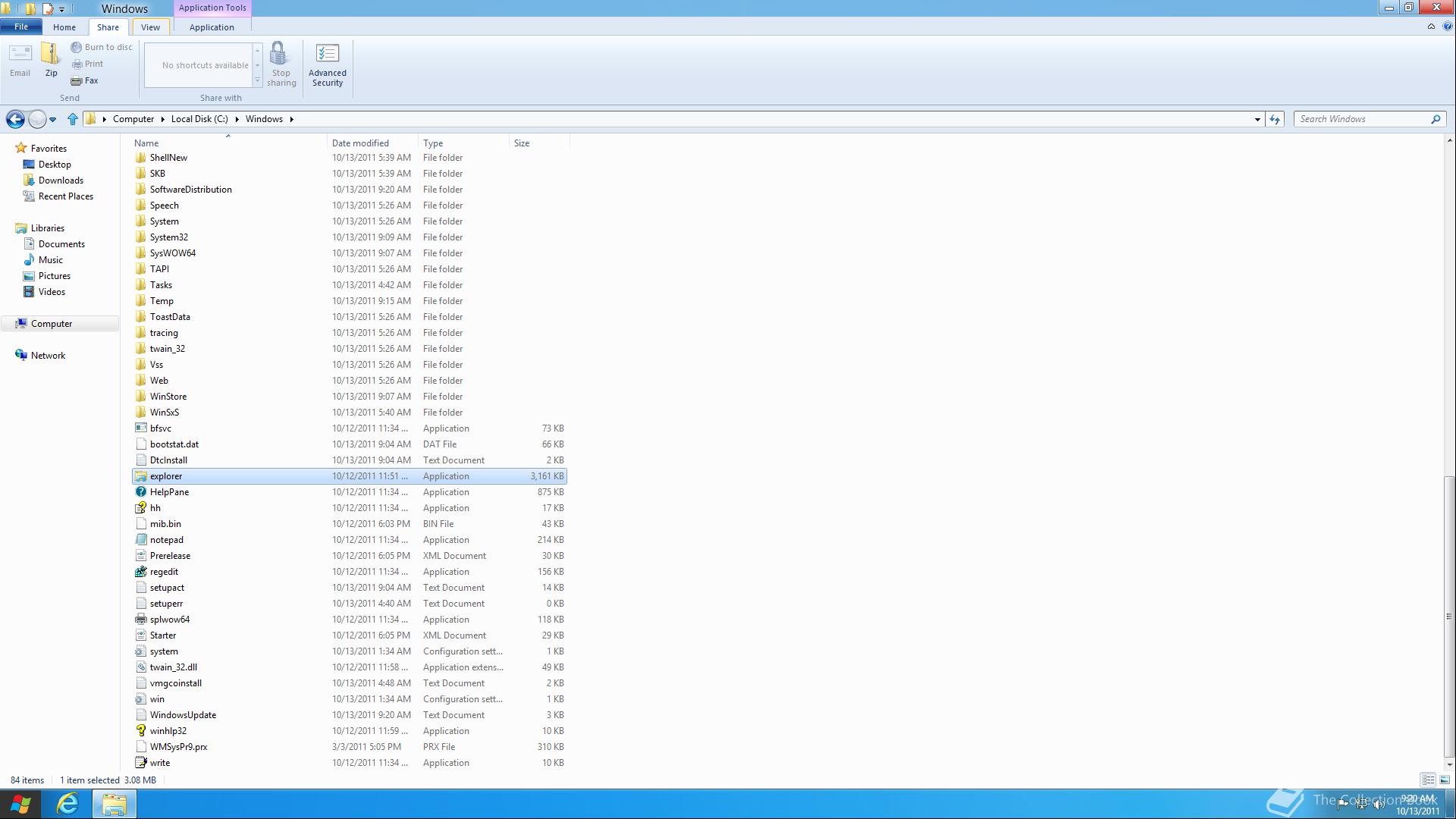Expand breadcrumb arrow after Windows
The width and height of the screenshot is (1456, 819).
click(291, 119)
